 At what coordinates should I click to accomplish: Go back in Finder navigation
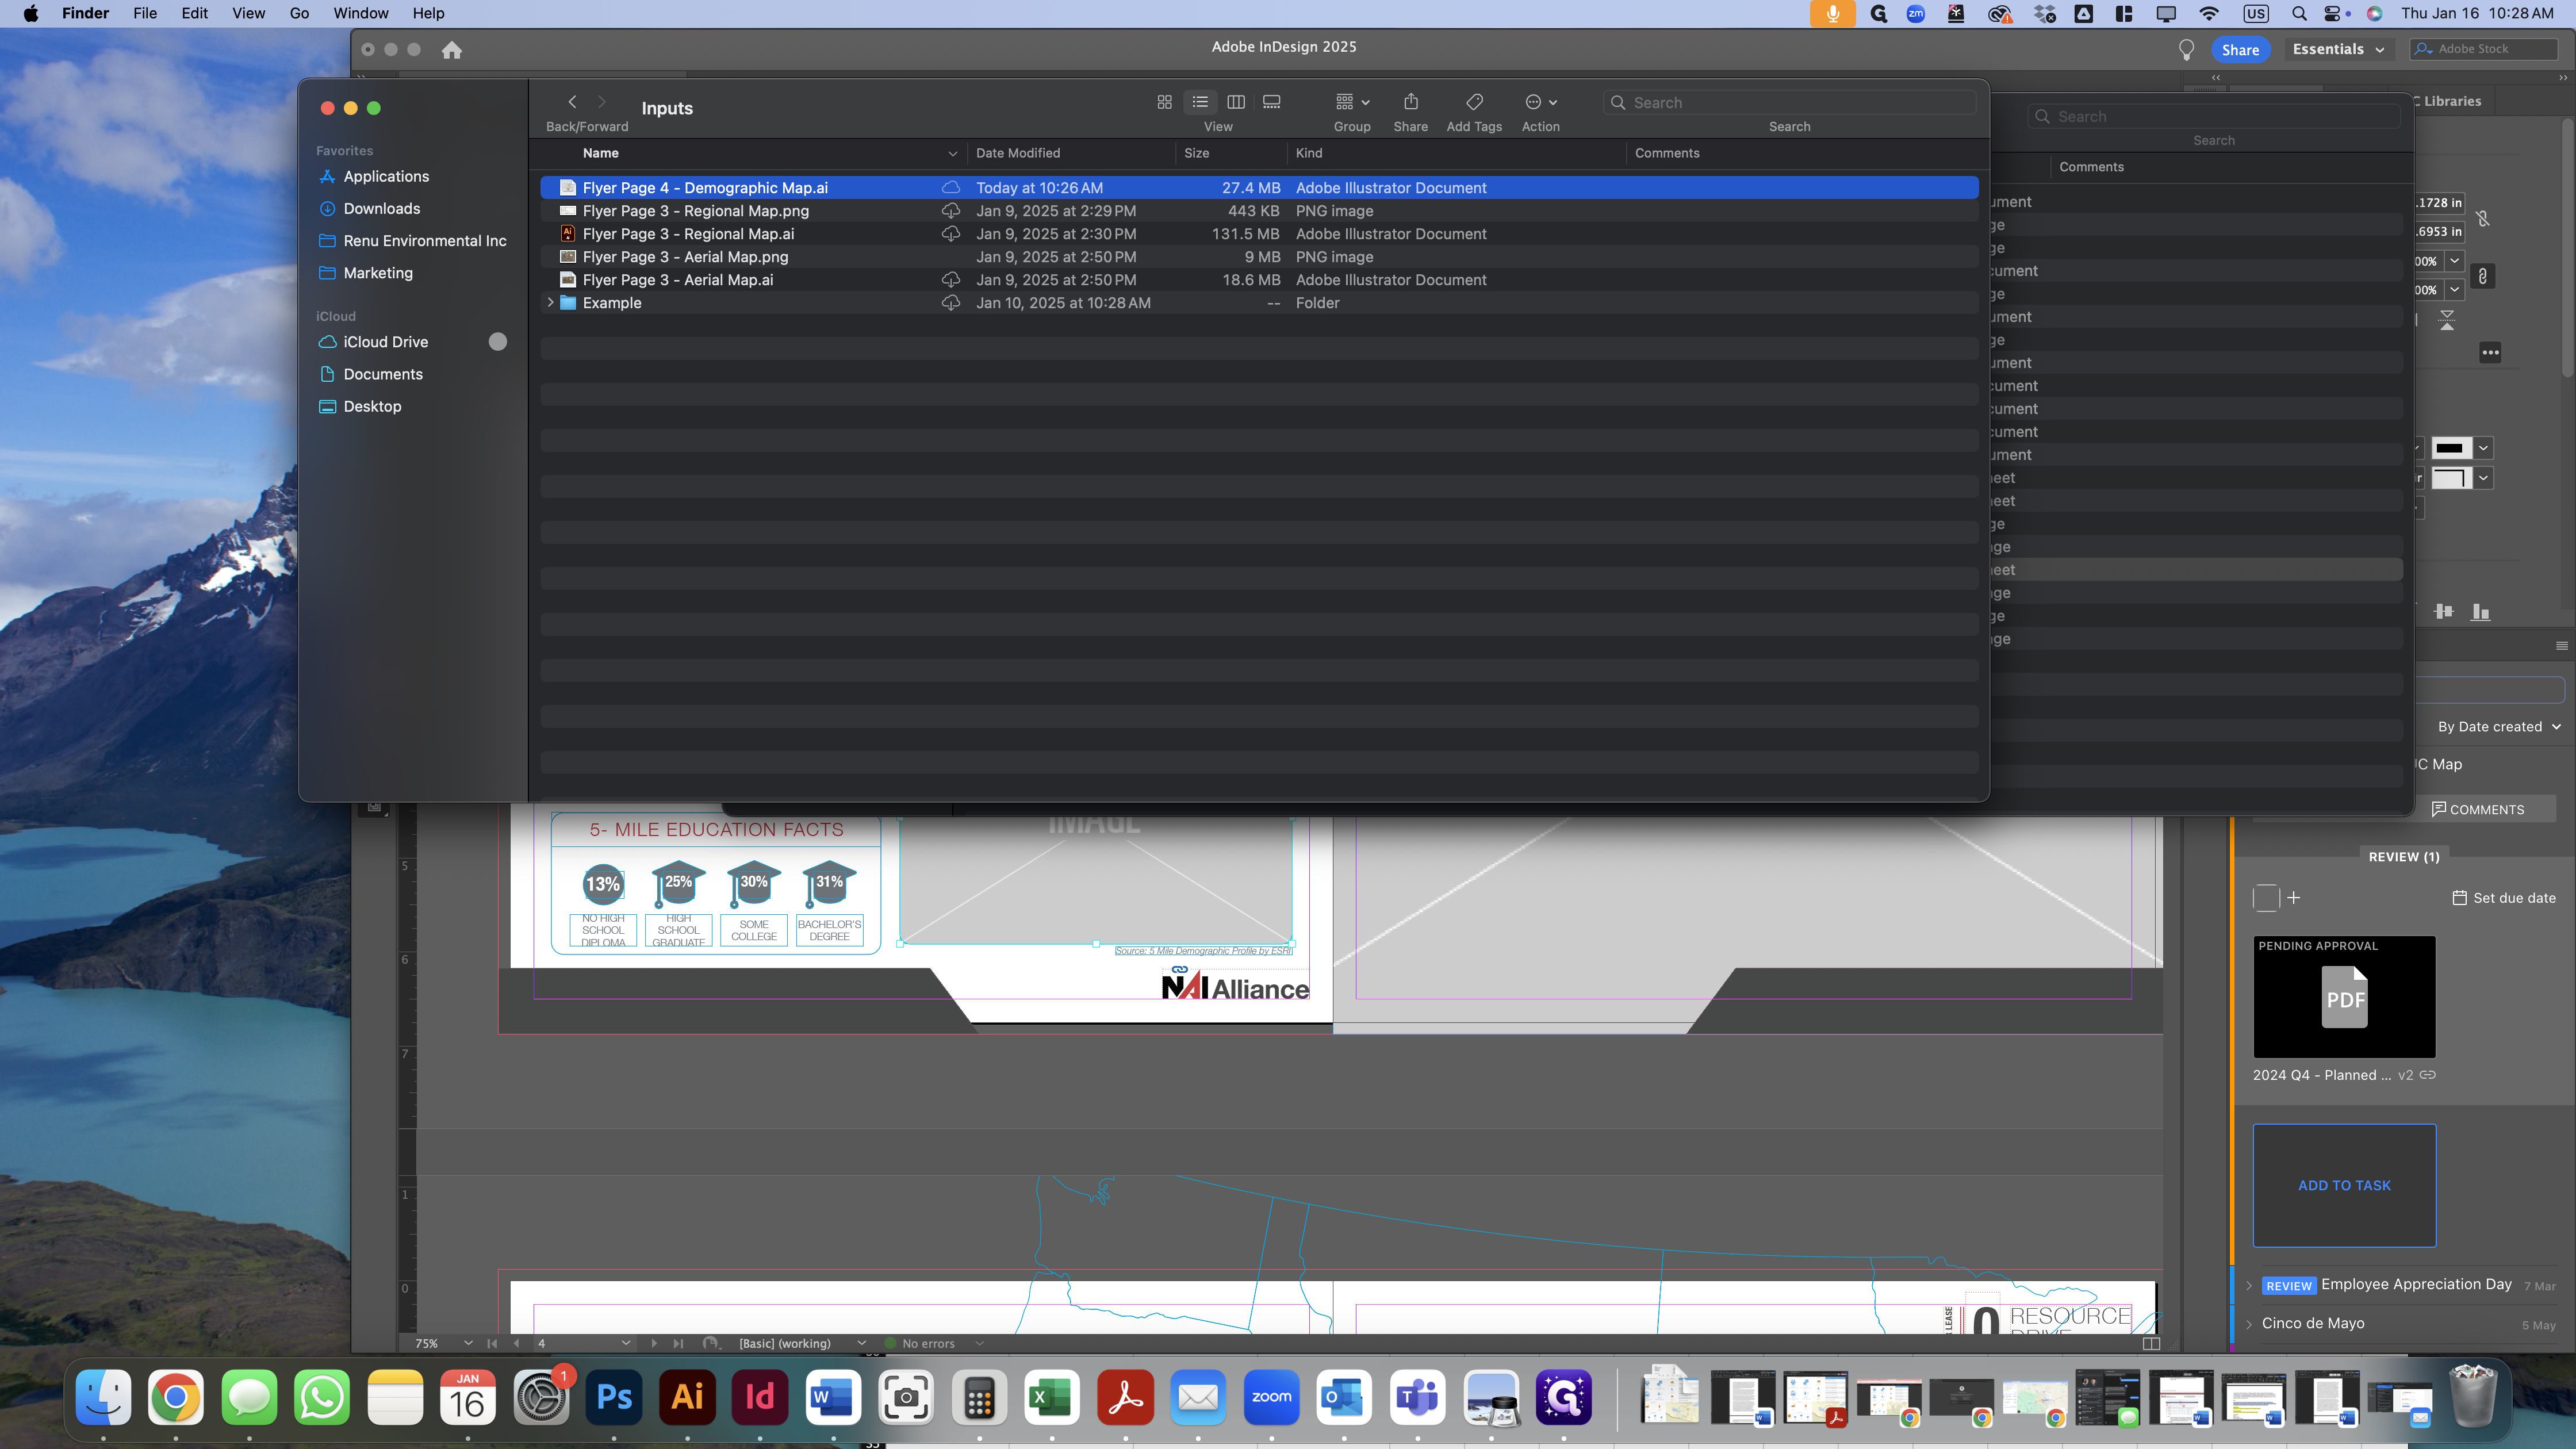[x=572, y=102]
